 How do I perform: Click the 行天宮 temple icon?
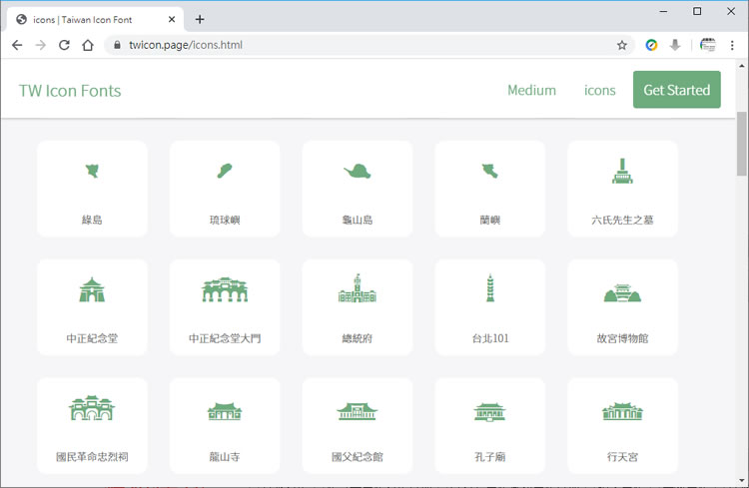tap(622, 410)
